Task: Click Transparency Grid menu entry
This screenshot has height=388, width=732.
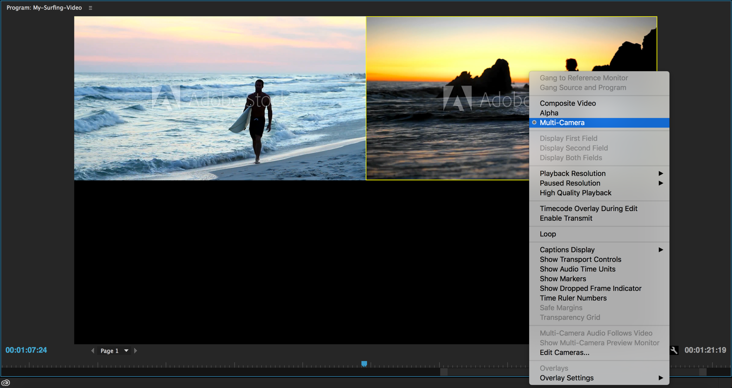Action: [x=599, y=317]
